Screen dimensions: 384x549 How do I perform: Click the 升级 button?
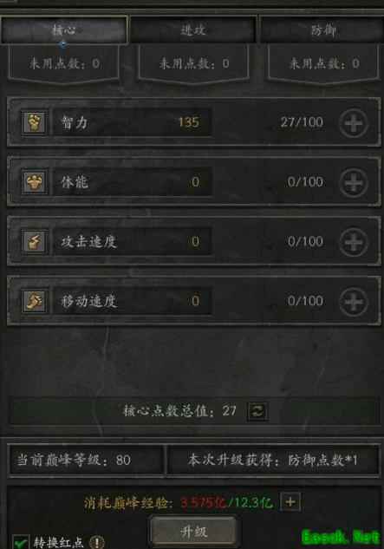(193, 532)
